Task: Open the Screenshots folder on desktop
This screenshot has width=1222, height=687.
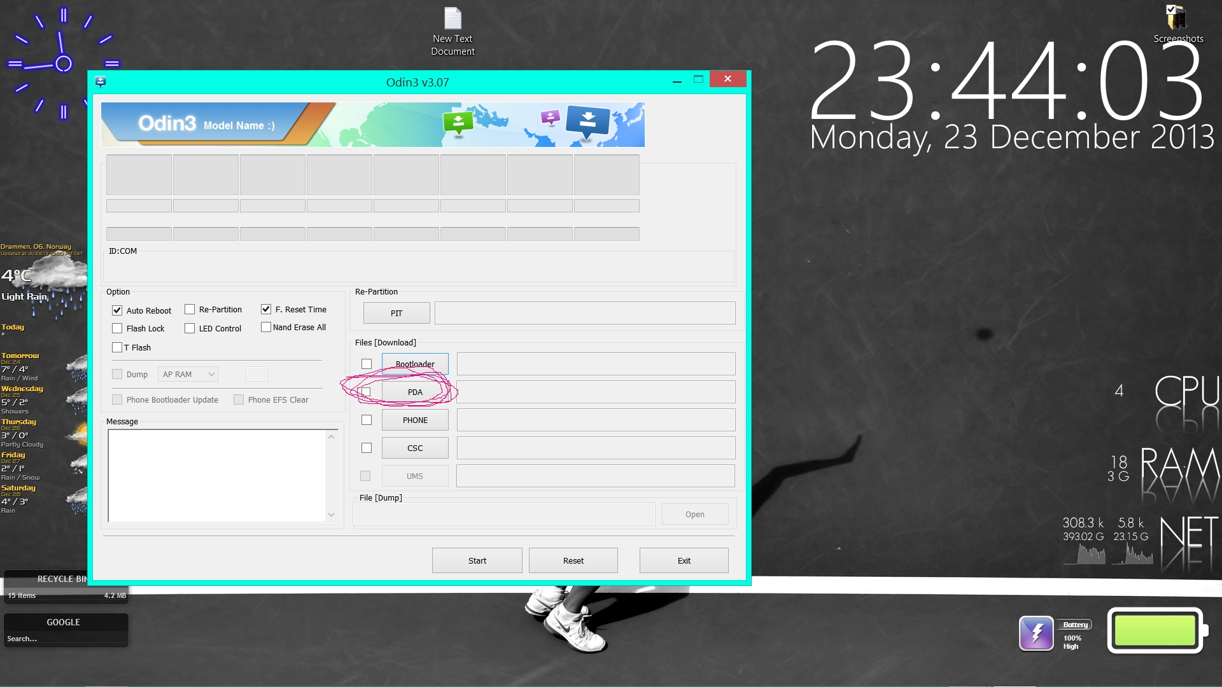Action: [1177, 24]
